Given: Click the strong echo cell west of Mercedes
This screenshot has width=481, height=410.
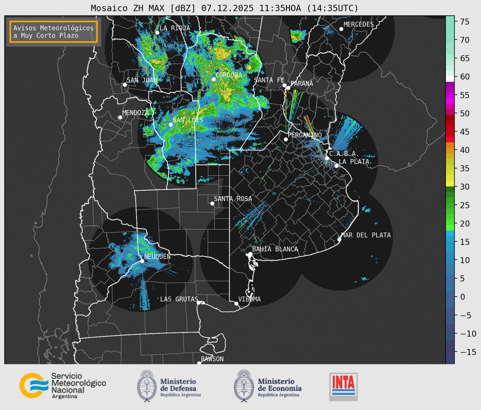Looking at the screenshot, I should click(298, 36).
